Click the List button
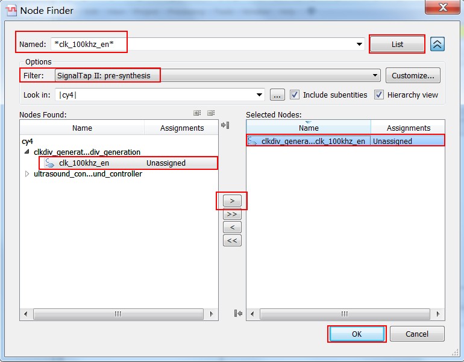Image resolution: width=464 pixels, height=362 pixels. (397, 45)
